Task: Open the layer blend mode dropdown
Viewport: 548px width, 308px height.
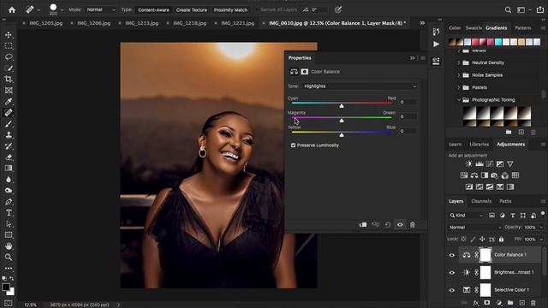Action: point(474,228)
